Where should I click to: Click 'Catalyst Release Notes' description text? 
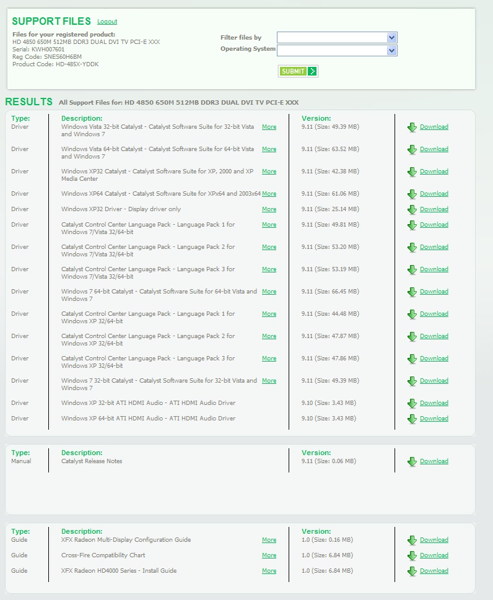[92, 461]
